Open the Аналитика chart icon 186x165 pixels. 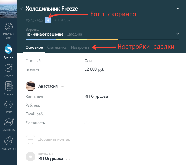coord(8,123)
